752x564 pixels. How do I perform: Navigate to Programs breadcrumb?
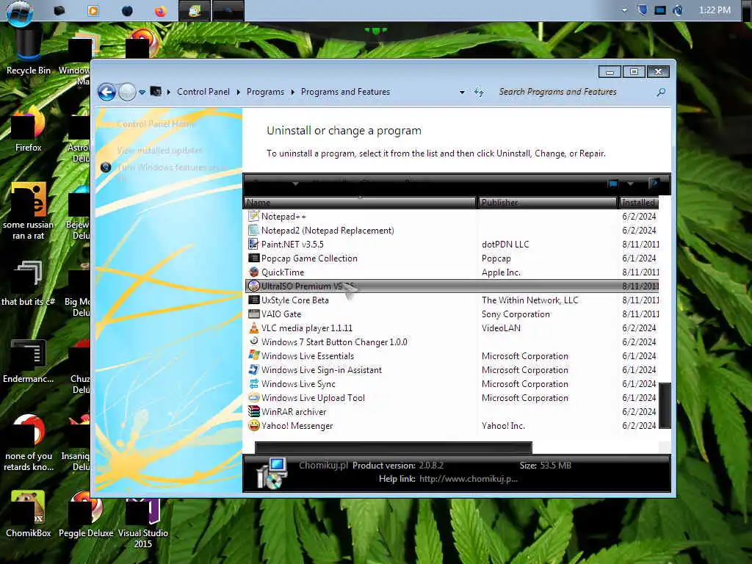click(x=265, y=92)
